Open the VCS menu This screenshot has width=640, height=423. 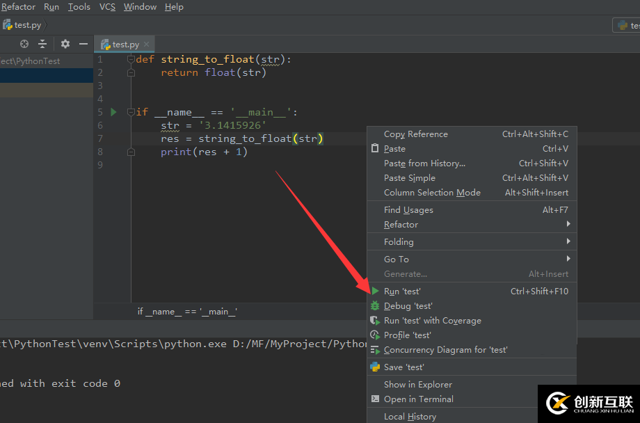click(107, 7)
